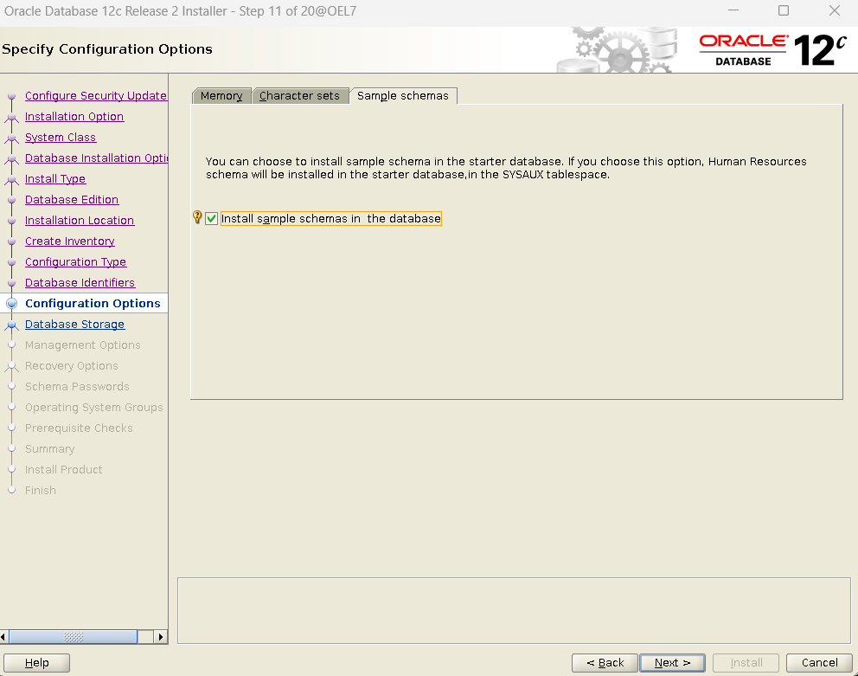Proceed with the Next button
This screenshot has width=858, height=676.
pos(673,663)
